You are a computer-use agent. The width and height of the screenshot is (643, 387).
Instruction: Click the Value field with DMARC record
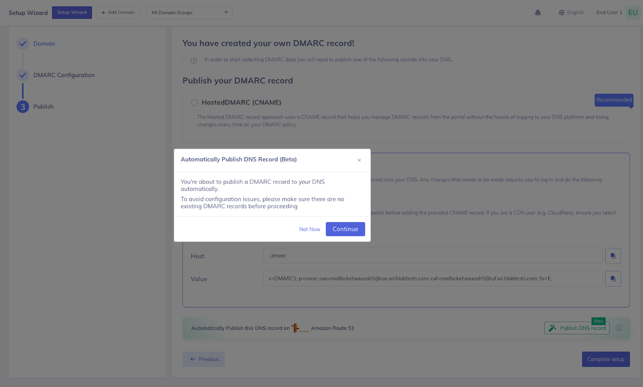(x=433, y=278)
